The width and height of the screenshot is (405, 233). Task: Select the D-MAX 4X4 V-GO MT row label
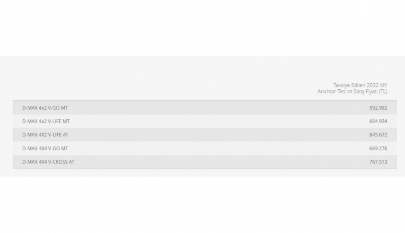point(45,148)
